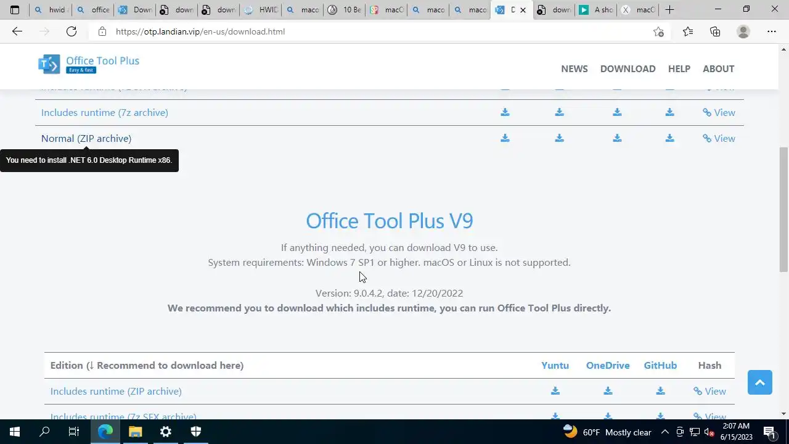This screenshot has height=444, width=789.
Task: Open a new browser tab
Action: pos(669,10)
